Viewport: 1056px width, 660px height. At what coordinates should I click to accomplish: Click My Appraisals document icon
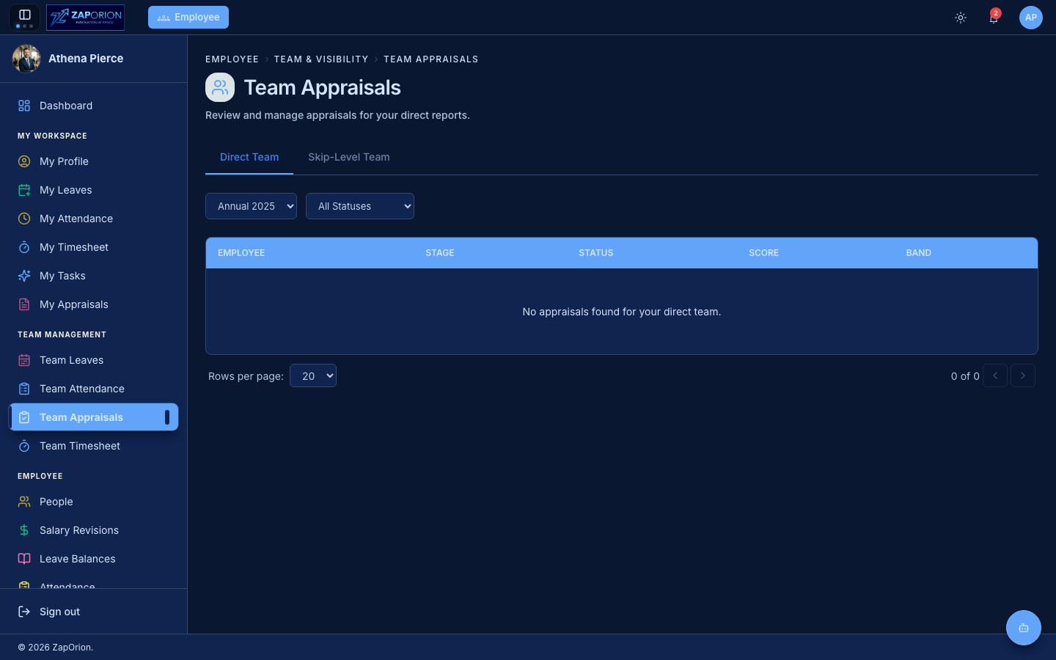pos(24,304)
